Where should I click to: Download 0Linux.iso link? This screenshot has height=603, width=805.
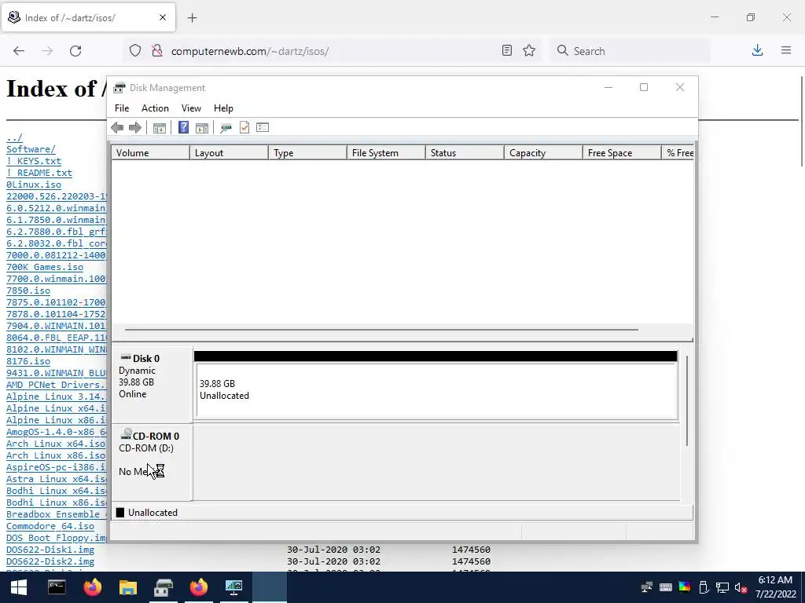[34, 185]
